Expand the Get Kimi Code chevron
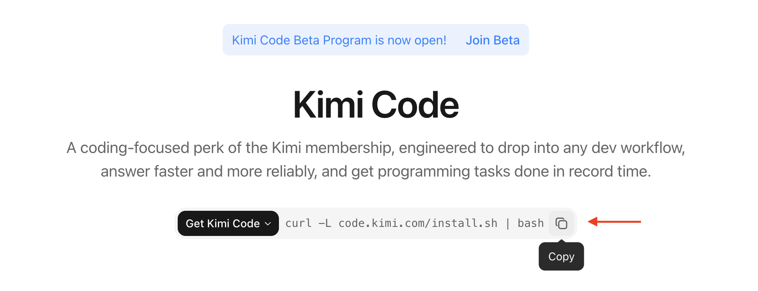758x291 pixels. pos(268,224)
